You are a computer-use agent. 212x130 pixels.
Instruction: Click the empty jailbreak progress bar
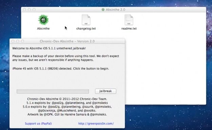pyautogui.click(x=53, y=91)
